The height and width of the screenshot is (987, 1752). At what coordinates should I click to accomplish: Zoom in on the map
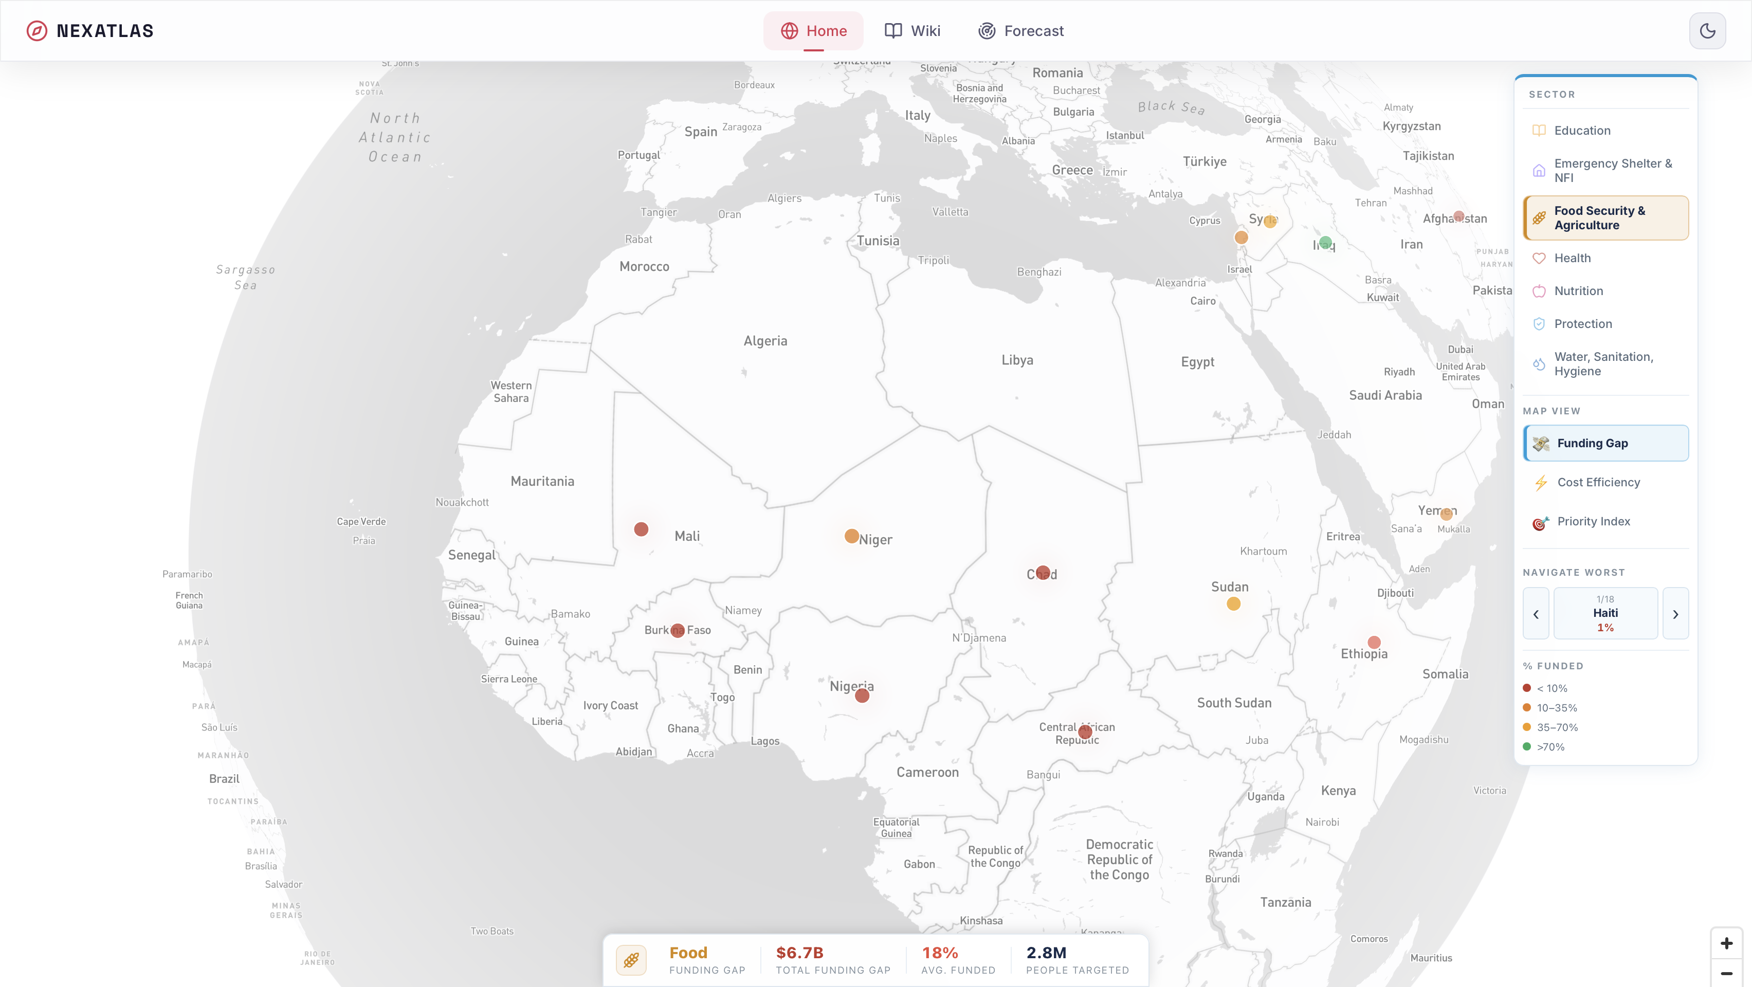coord(1726,943)
